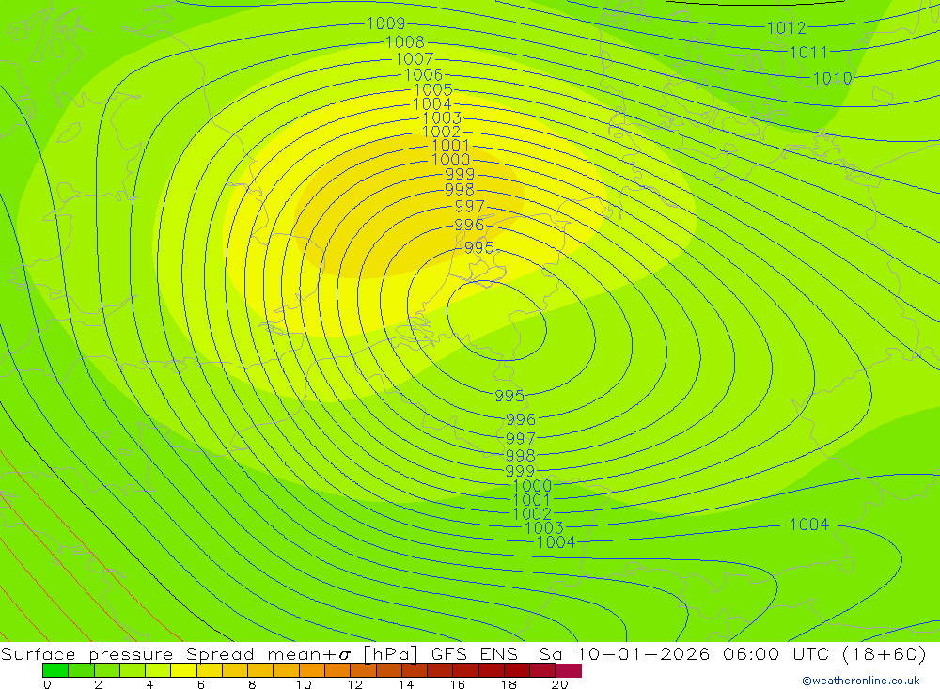This screenshot has width=940, height=689.
Task: Select the lower 1000 isobar label
Action: tap(532, 486)
